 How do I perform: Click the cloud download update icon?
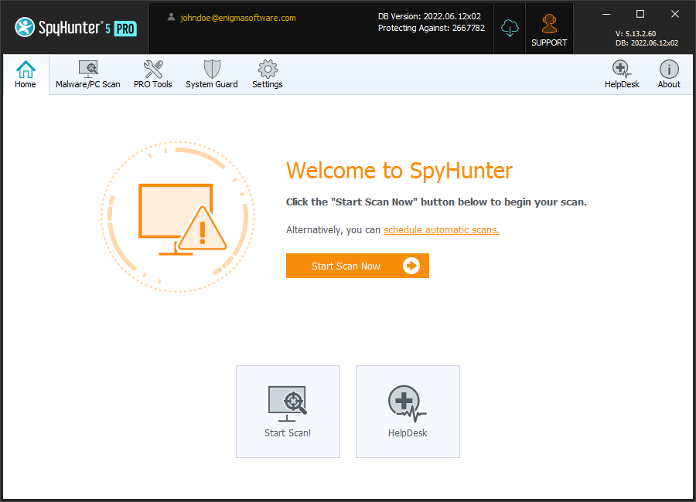tap(510, 28)
